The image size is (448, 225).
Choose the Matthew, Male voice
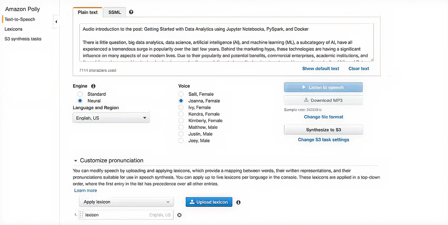(181, 127)
